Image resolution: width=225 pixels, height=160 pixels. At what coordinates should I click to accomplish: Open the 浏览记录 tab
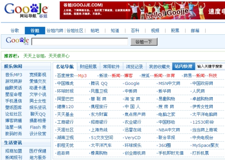click(x=135, y=67)
